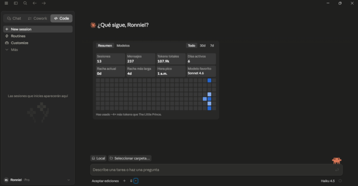Click the Sesiones 13 stat card

coord(110,59)
